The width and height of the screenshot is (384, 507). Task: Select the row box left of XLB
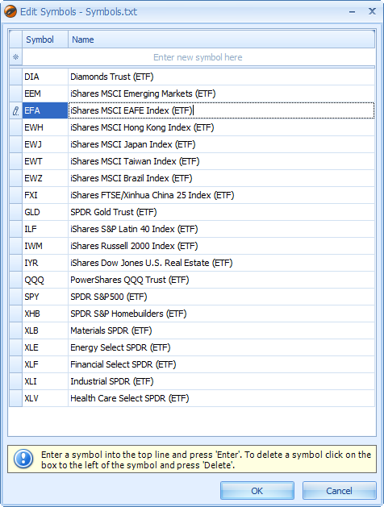[15, 330]
